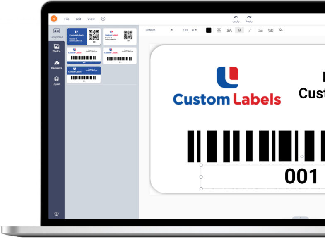The height and width of the screenshot is (238, 325).
Task: Click the top-left text box resize handle
Action: pos(201,165)
